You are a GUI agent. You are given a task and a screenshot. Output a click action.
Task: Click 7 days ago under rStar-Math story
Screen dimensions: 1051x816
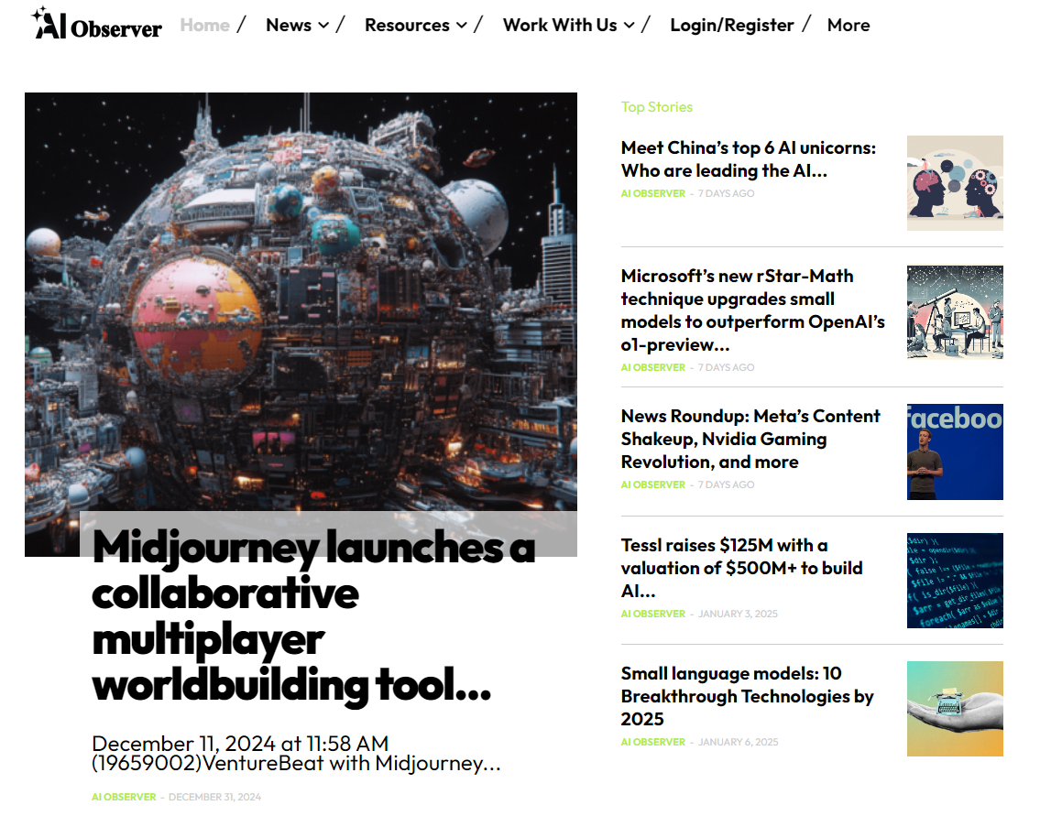[726, 367]
